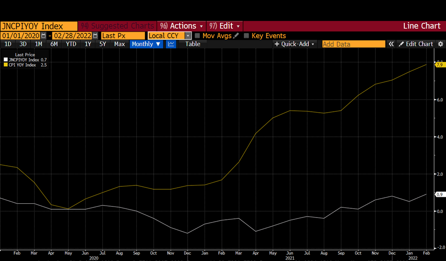Open chart settings gear icon
This screenshot has height=261, width=446.
[441, 44]
